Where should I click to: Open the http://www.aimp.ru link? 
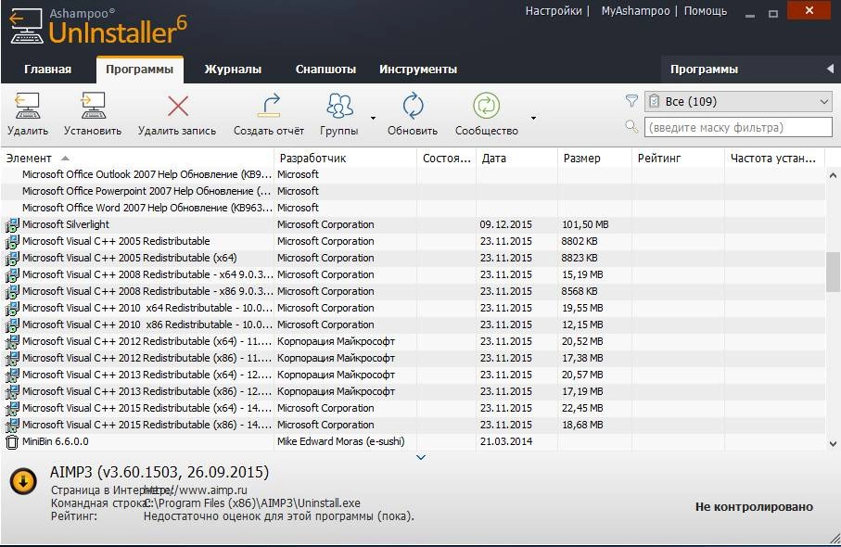196,490
